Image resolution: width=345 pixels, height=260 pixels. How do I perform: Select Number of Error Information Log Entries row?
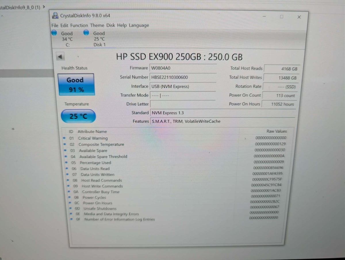tap(175, 219)
